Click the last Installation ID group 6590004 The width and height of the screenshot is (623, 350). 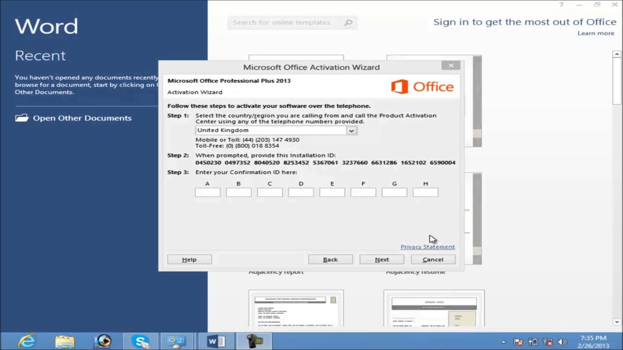tap(442, 163)
